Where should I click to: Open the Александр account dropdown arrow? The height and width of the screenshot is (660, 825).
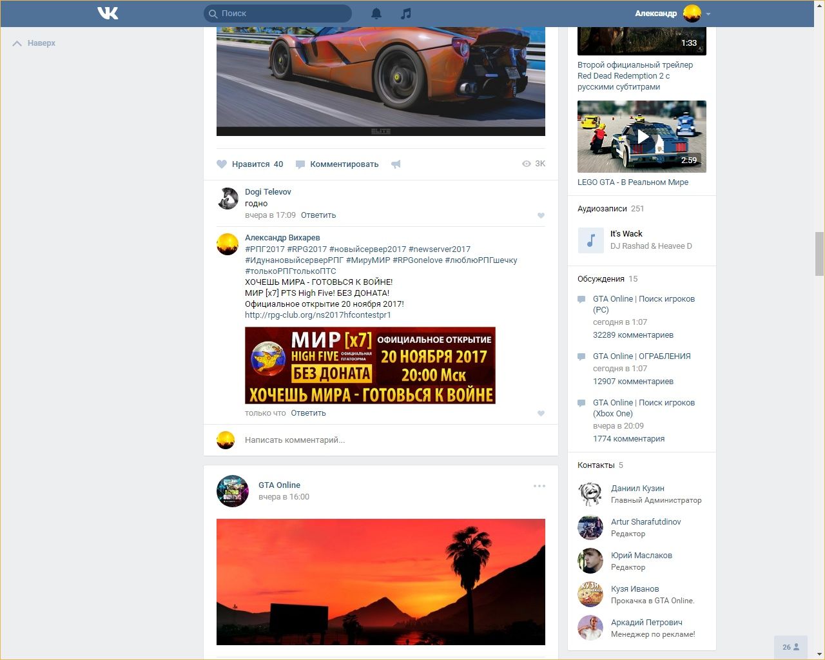[708, 14]
